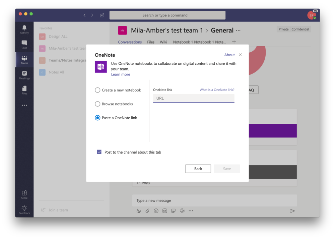
Task: Click the new chat compose icon
Action: (102, 15)
